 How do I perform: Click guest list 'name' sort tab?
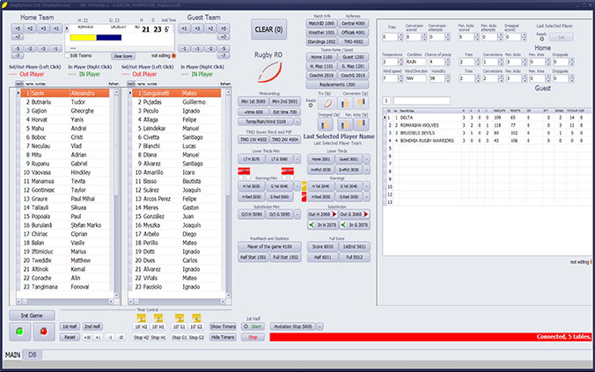(141, 84)
